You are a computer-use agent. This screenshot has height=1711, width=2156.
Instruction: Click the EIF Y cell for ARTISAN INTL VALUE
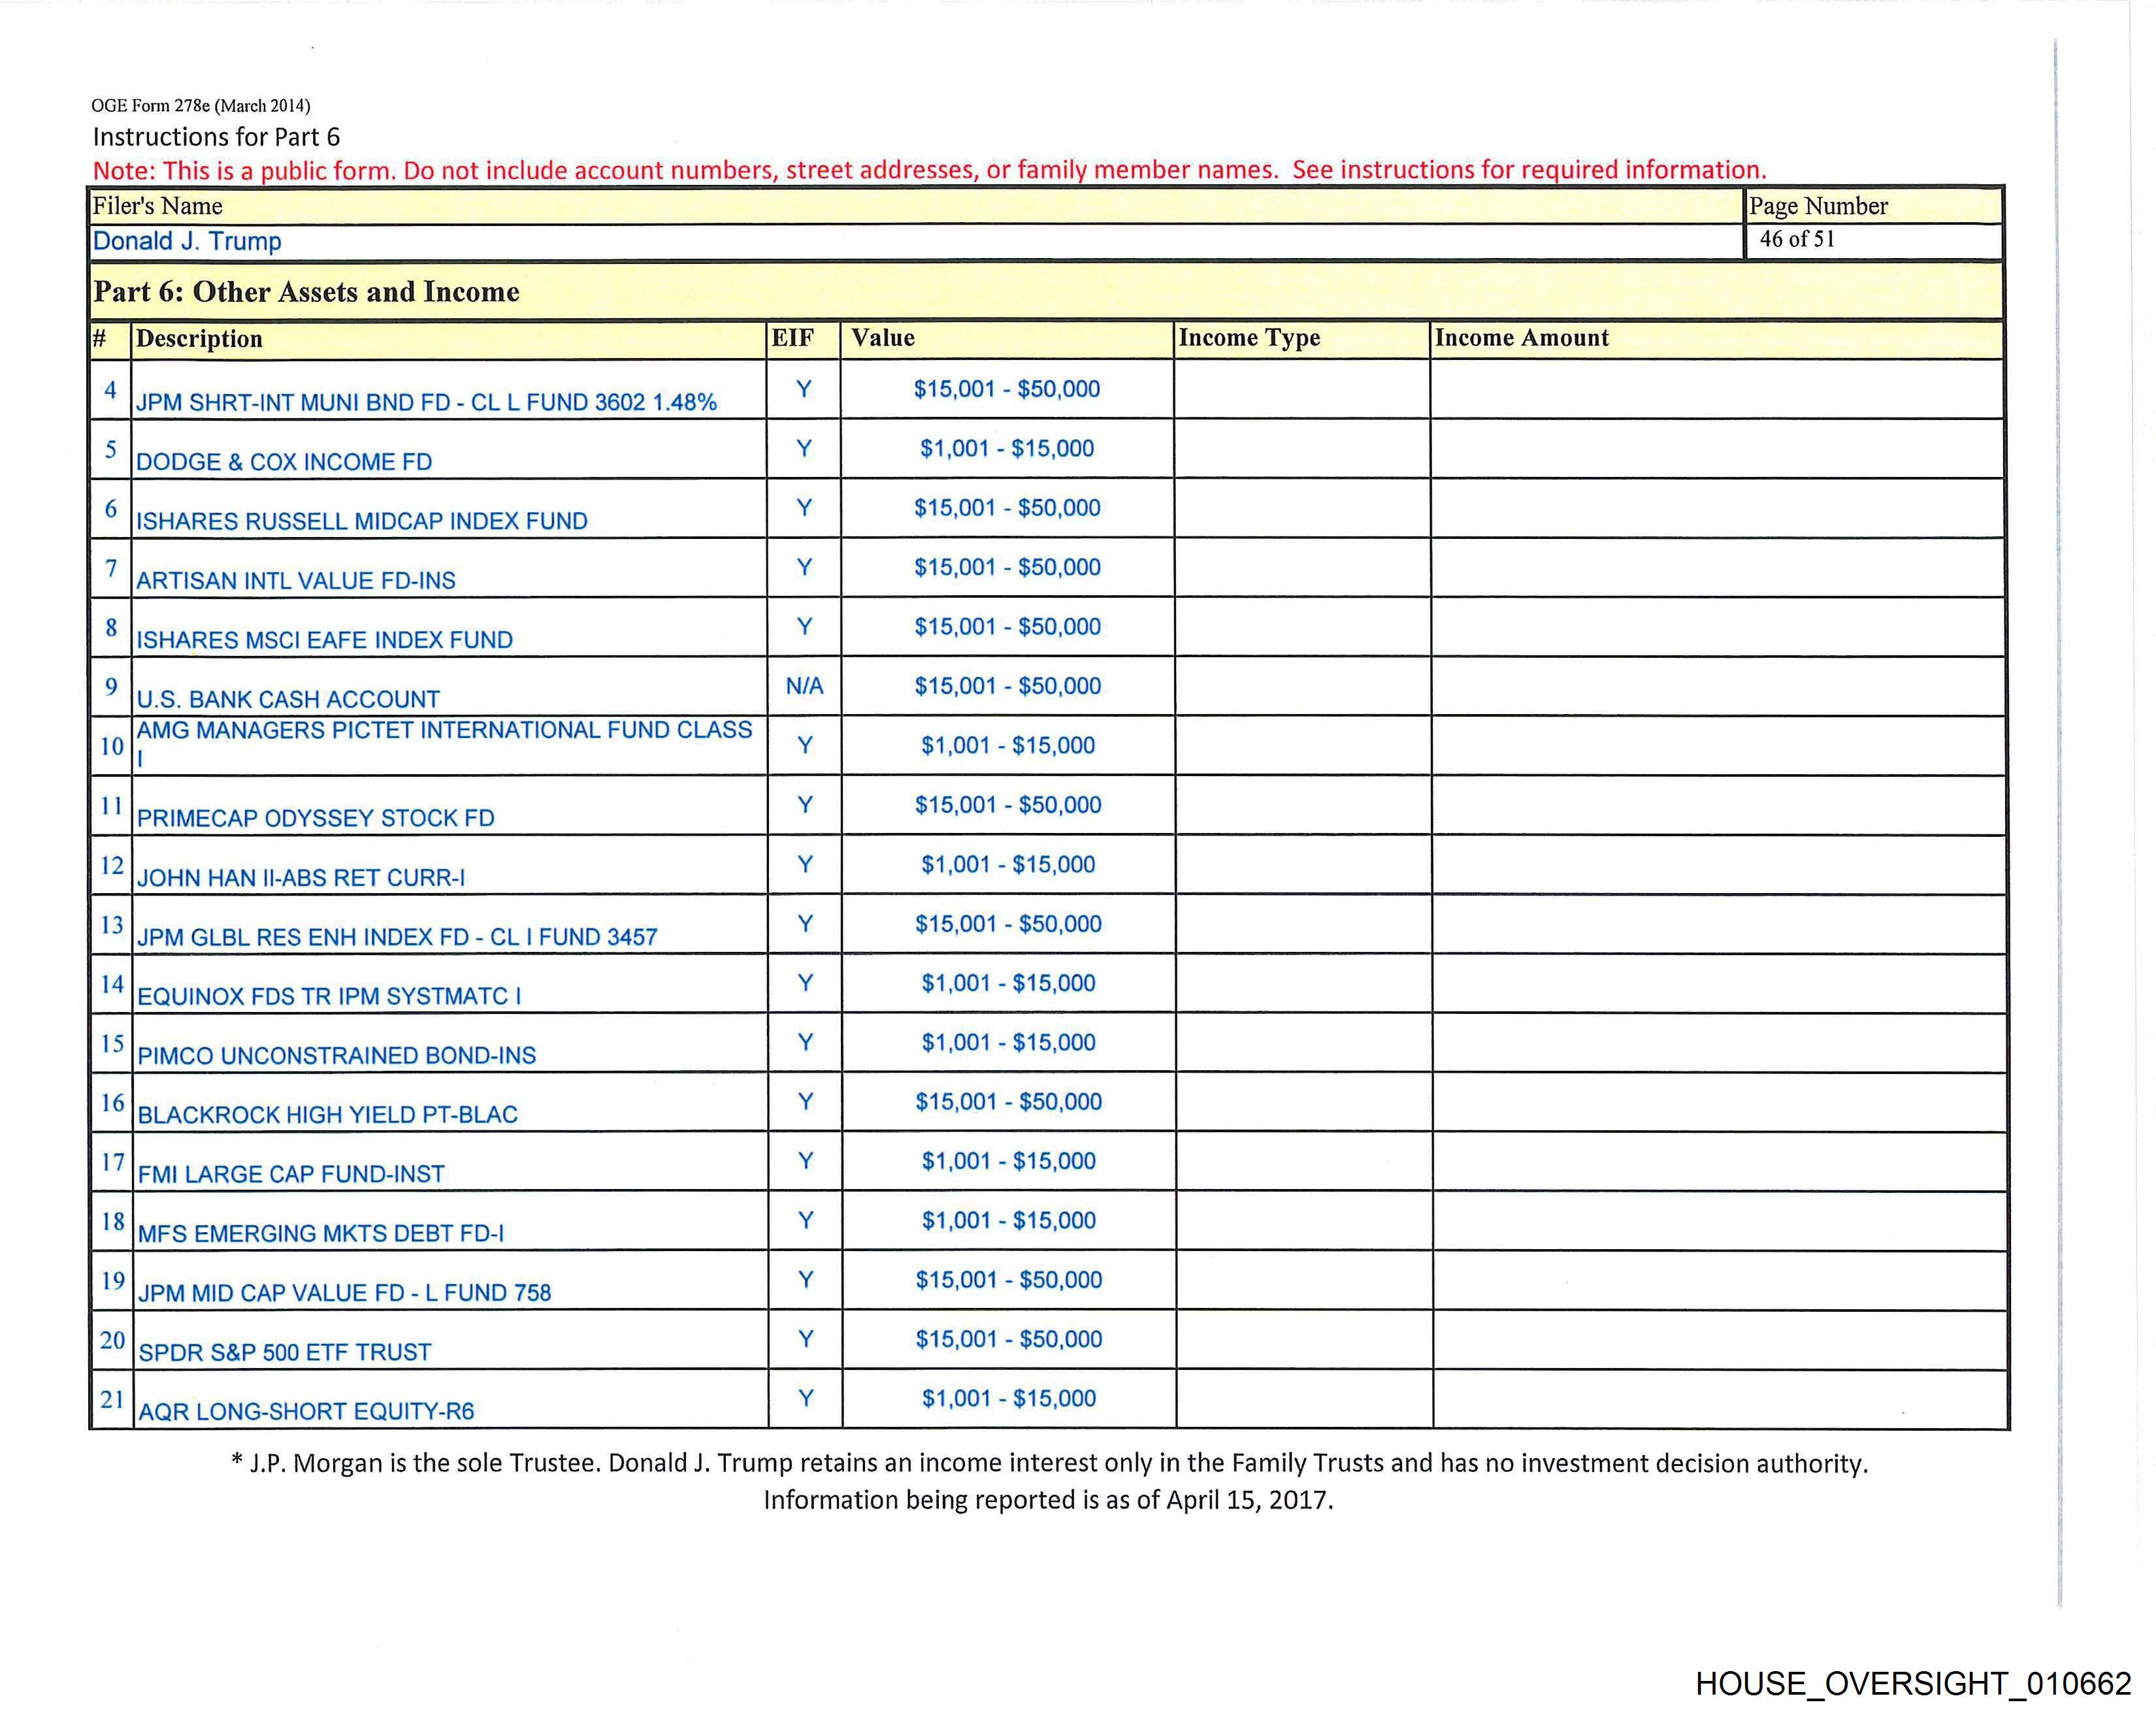804,567
